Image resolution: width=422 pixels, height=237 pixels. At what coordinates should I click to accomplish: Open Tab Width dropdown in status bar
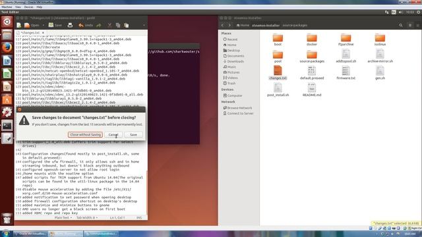(86, 218)
